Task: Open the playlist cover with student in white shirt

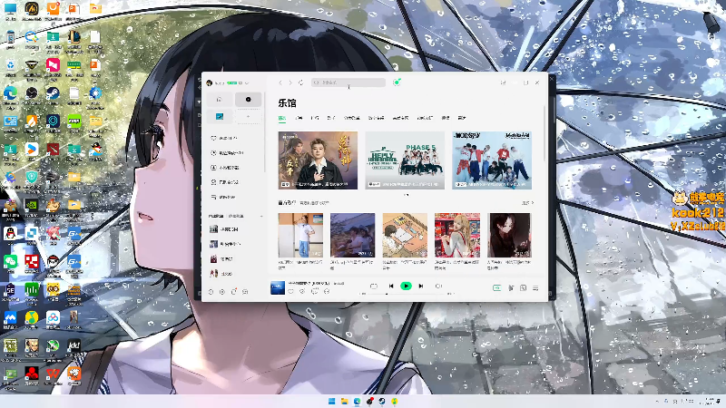Action: click(300, 235)
